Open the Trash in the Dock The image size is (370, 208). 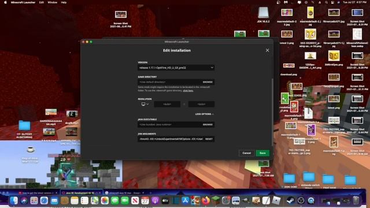coord(356,200)
